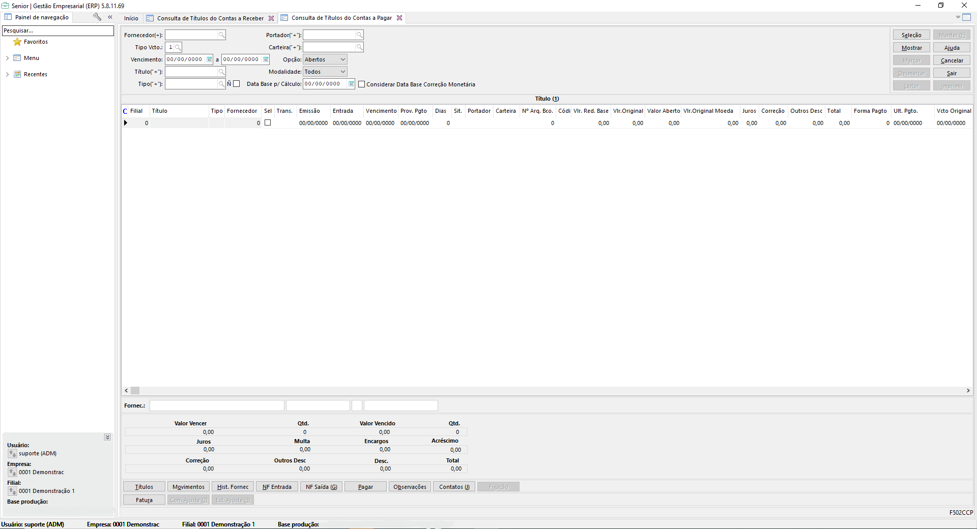Open the Opção dropdown showing Abertos

(343, 59)
